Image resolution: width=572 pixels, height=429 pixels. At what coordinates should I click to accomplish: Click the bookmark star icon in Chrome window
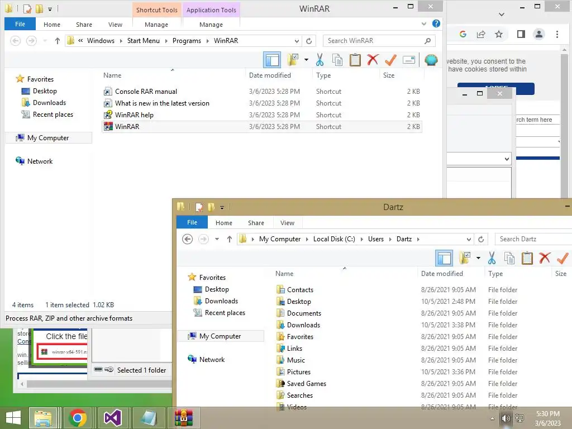point(499,34)
